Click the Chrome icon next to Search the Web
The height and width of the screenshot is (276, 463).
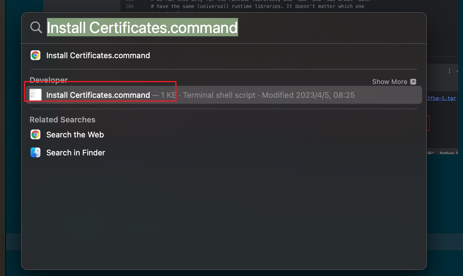click(35, 135)
